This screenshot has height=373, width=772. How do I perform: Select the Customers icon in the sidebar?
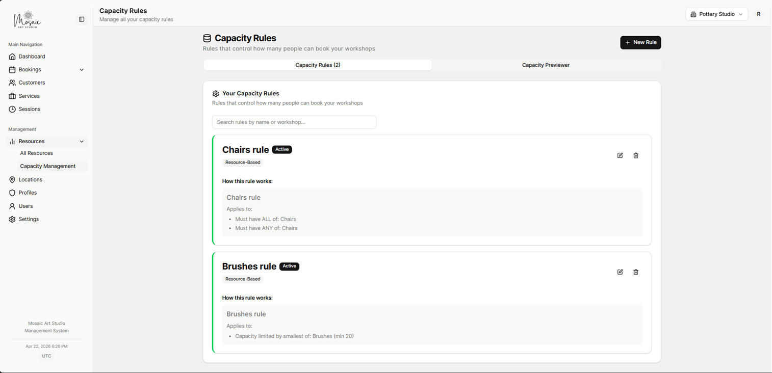pos(13,83)
